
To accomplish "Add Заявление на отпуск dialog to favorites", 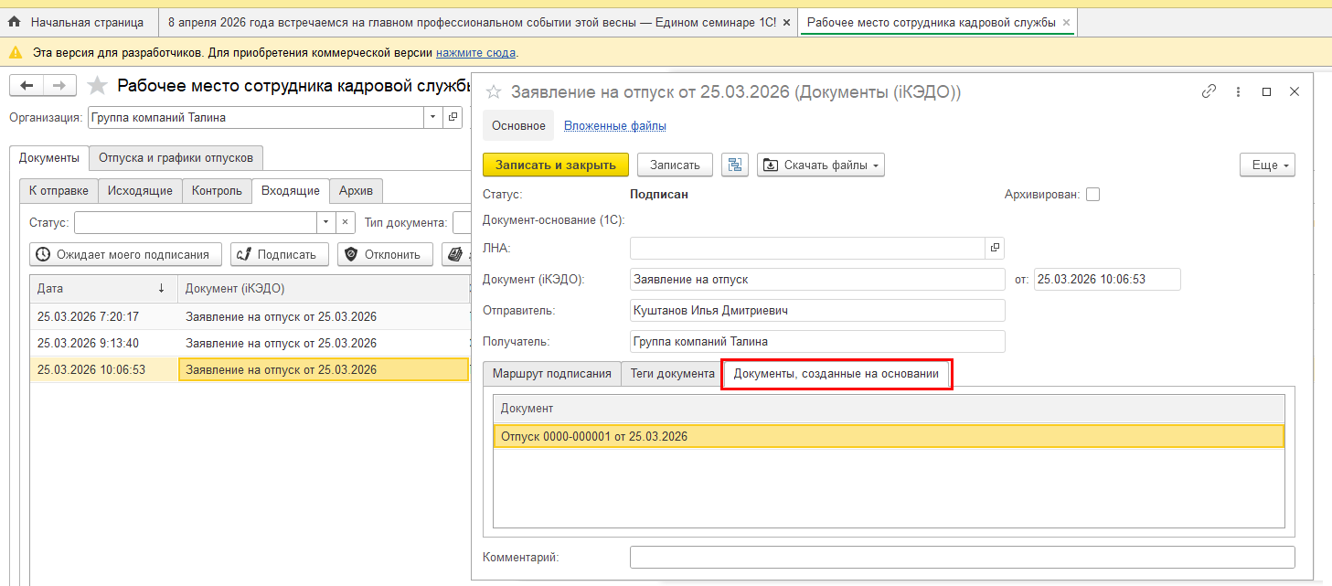I will click(x=494, y=92).
